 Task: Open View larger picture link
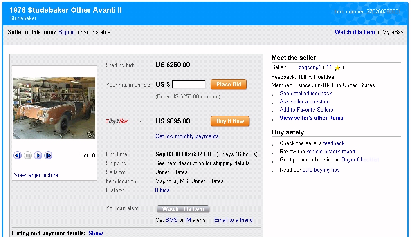pos(36,175)
